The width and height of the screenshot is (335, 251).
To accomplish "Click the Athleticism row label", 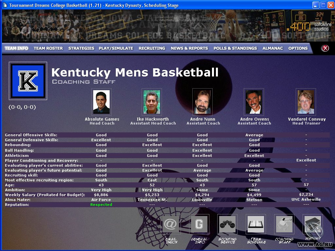I will point(17,156).
